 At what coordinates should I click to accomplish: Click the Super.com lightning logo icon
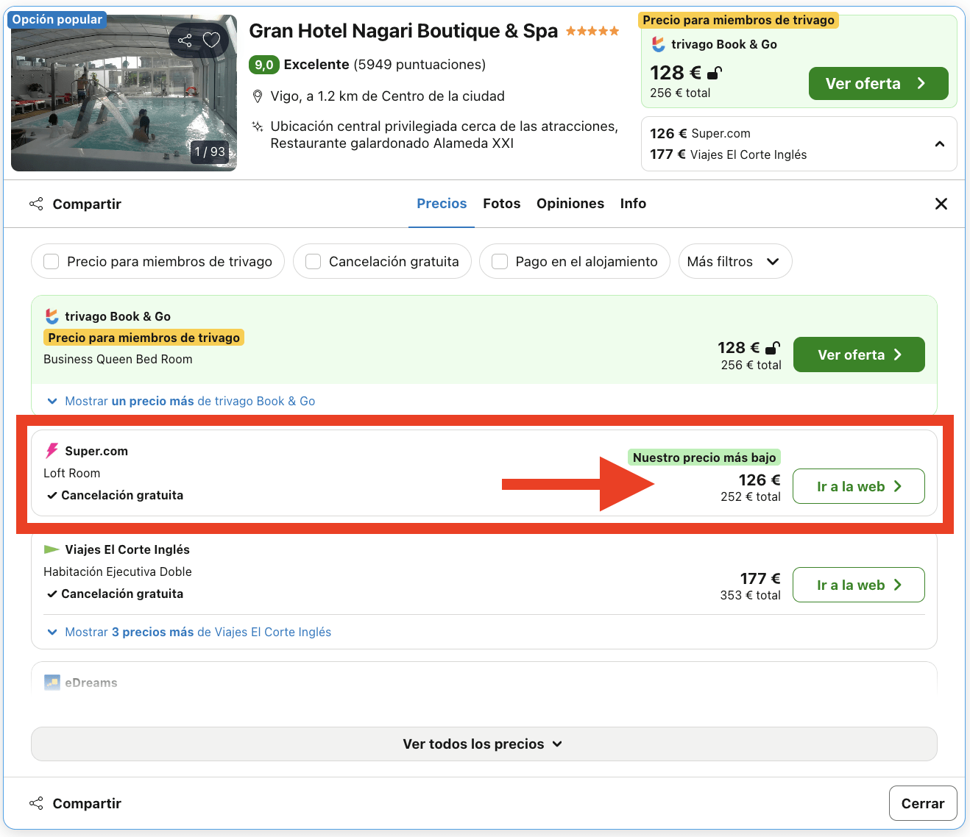[52, 451]
